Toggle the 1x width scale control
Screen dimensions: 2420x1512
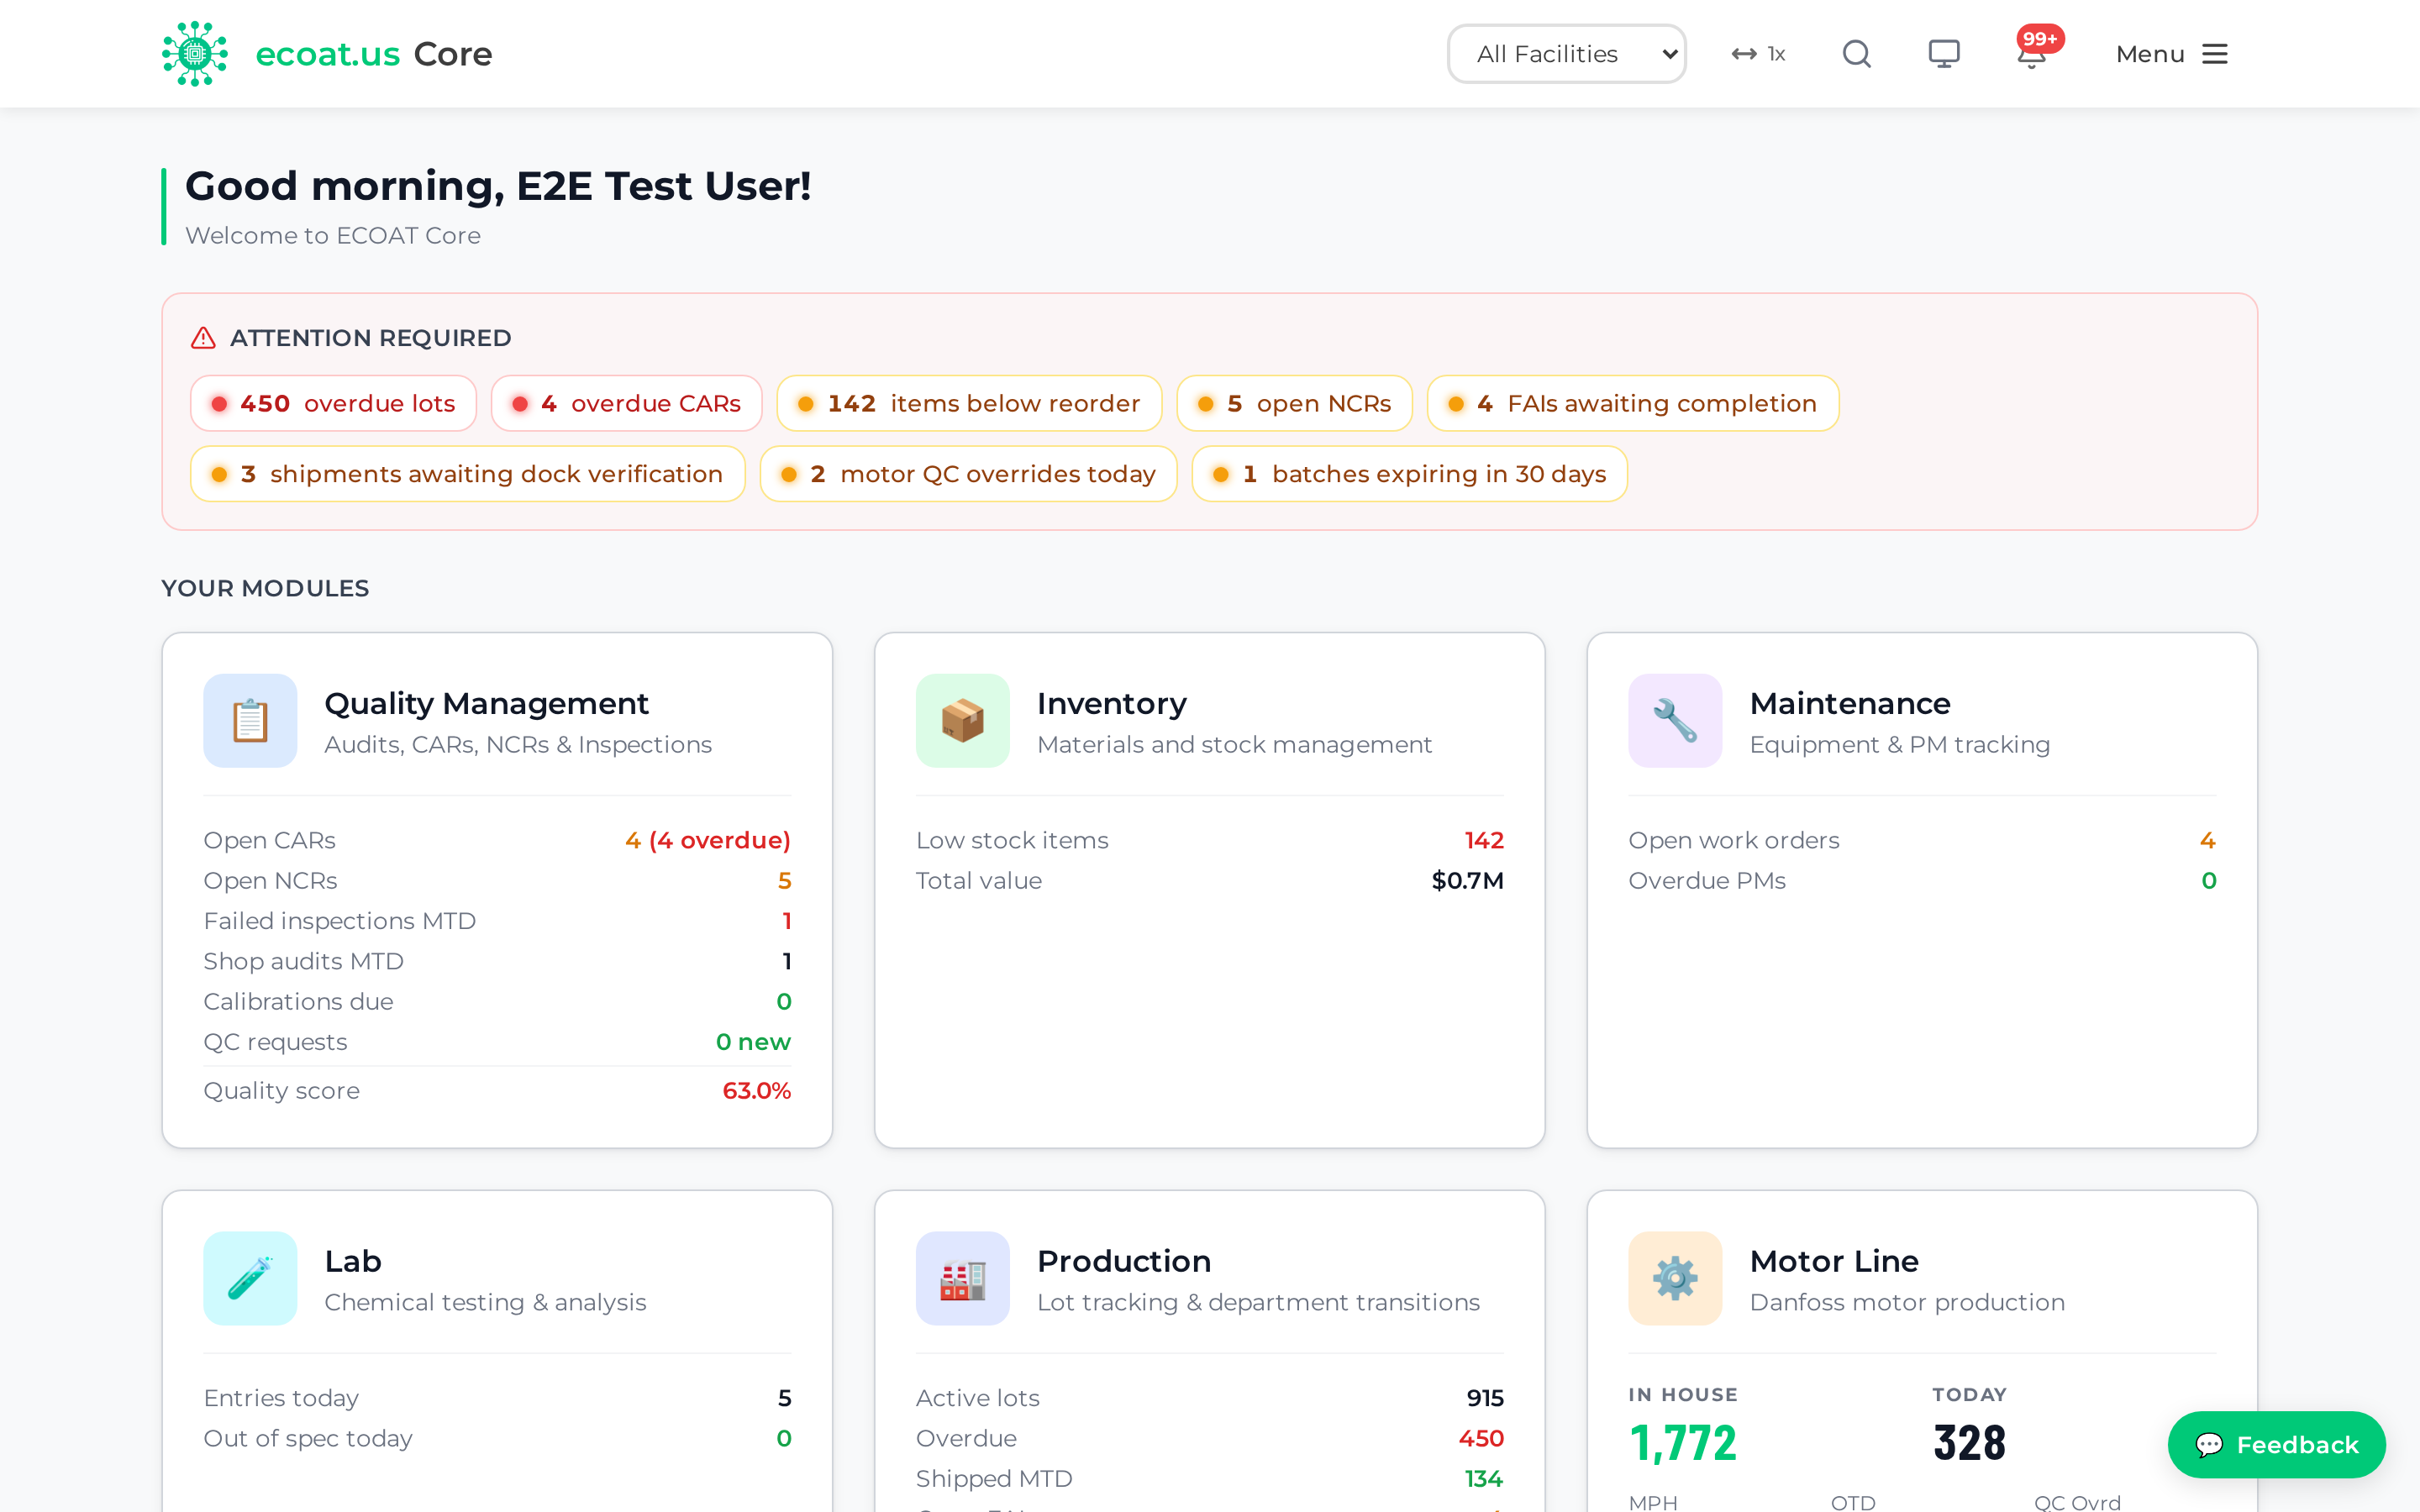pyautogui.click(x=1758, y=54)
